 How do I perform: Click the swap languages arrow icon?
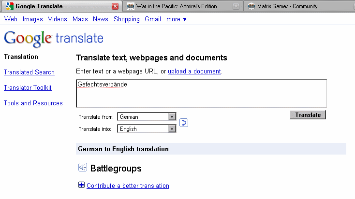[184, 123]
